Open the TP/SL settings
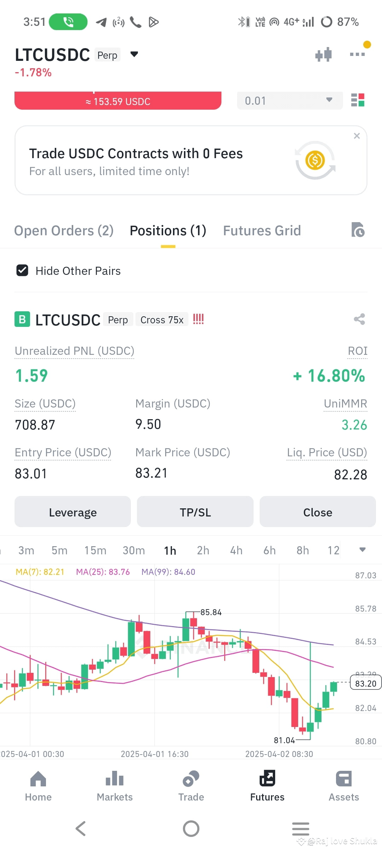 [x=195, y=512]
